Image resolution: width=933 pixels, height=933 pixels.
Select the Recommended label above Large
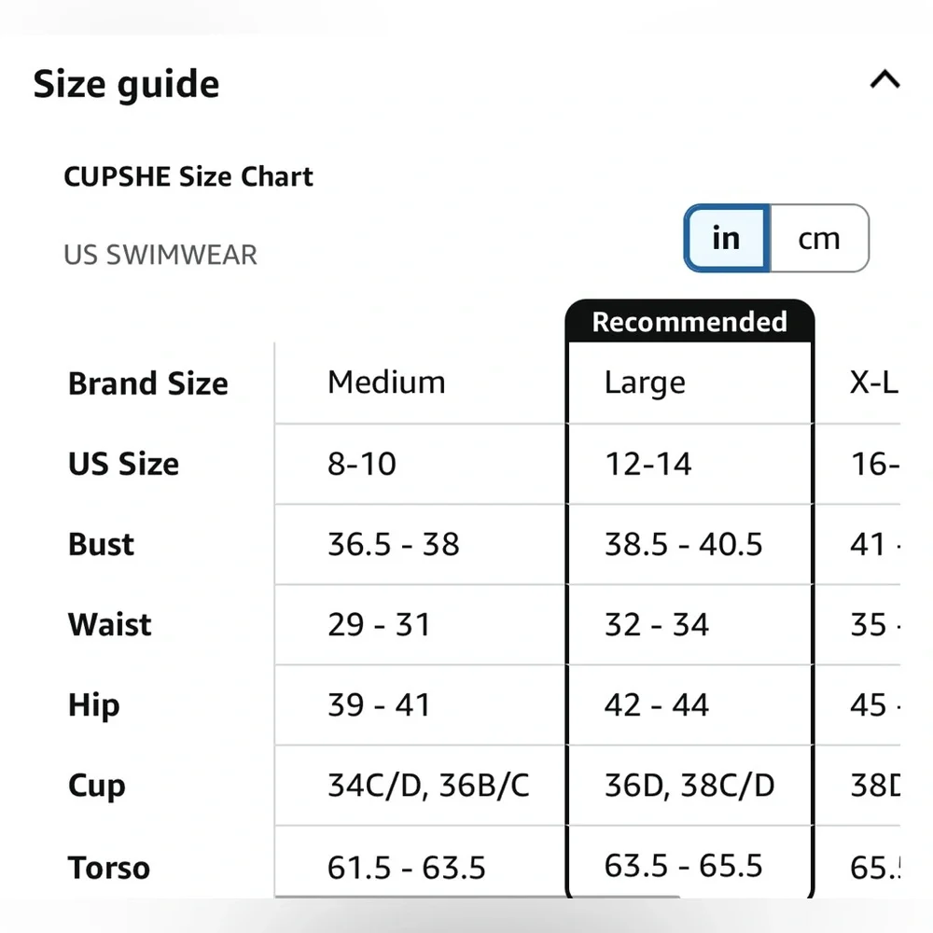pos(689,322)
